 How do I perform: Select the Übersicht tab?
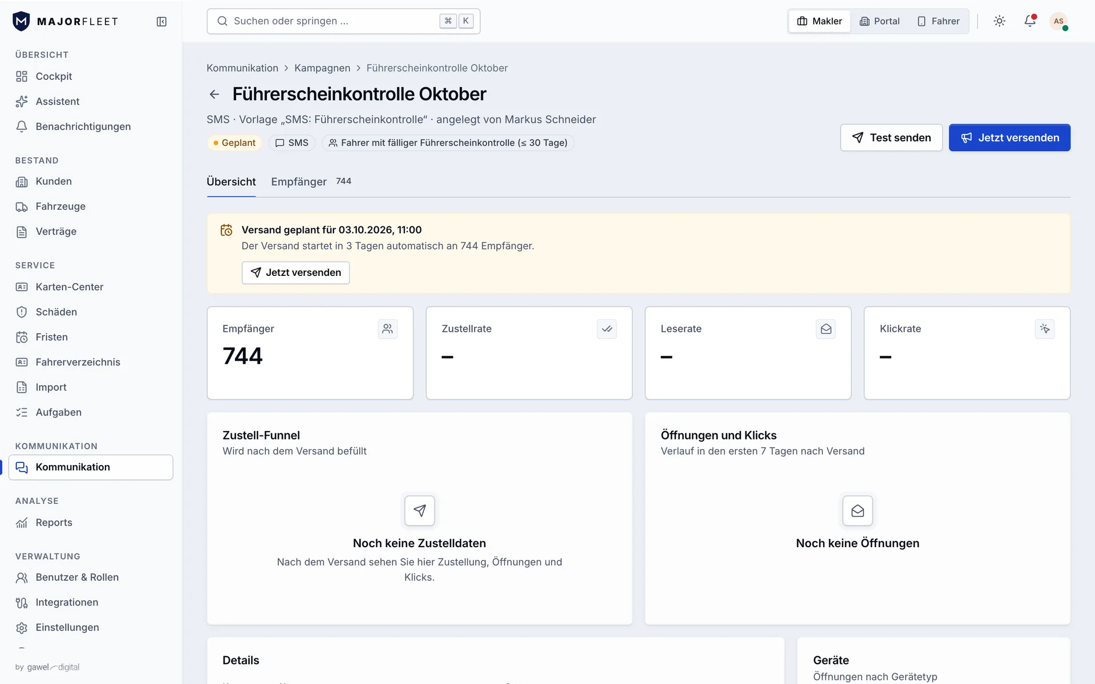(x=231, y=182)
